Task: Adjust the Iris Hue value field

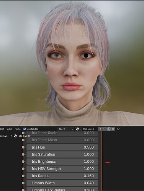Action: 62,147
